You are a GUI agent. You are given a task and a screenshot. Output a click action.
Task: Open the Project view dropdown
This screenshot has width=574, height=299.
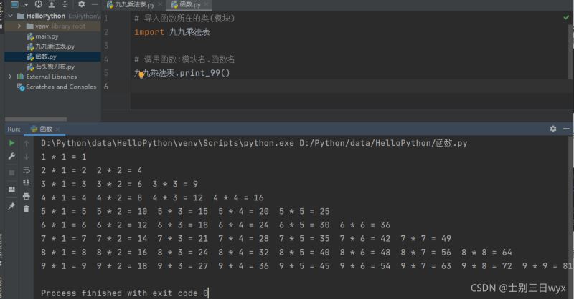19,4
